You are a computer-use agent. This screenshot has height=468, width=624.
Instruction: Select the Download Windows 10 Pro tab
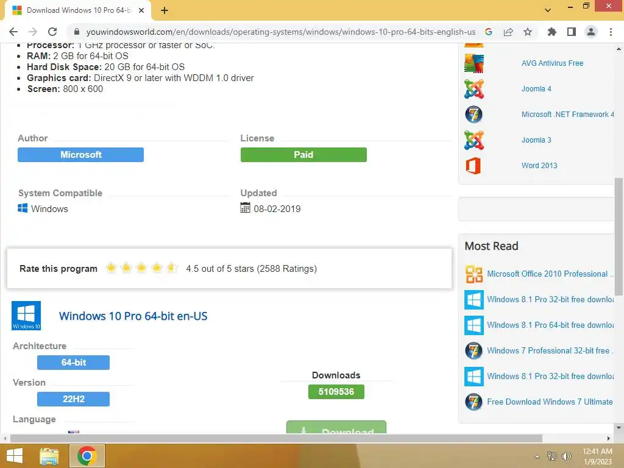(x=77, y=10)
